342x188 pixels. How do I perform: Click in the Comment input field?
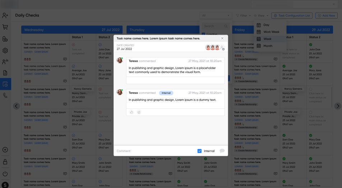pos(154,151)
